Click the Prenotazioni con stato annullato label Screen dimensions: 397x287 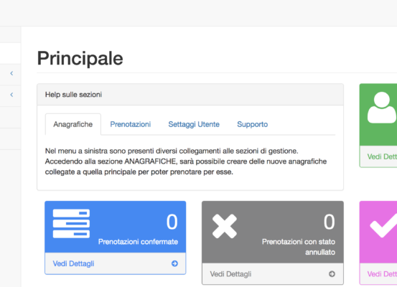point(299,247)
